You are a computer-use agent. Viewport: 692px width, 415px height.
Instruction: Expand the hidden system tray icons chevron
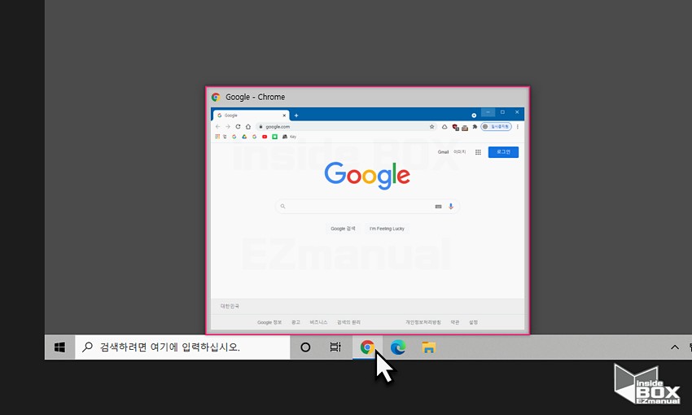pos(675,347)
